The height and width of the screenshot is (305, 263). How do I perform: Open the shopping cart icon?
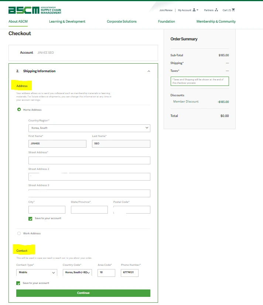point(233,10)
